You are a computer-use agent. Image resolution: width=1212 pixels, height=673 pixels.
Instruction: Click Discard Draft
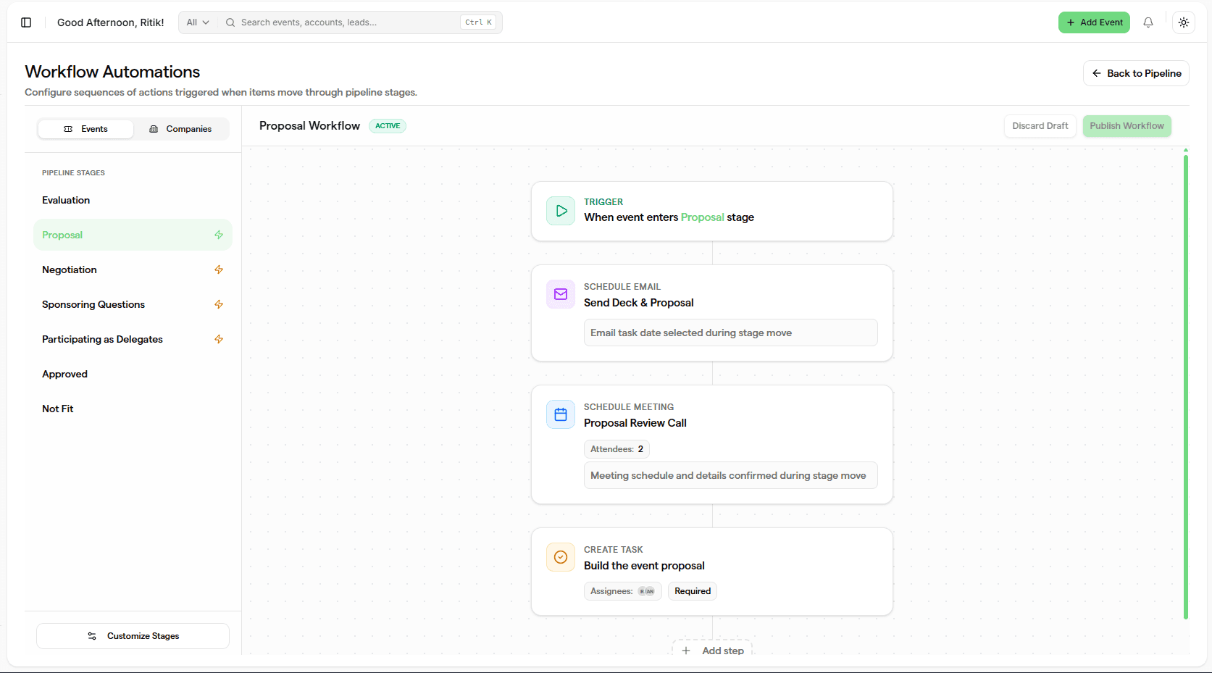pyautogui.click(x=1040, y=126)
